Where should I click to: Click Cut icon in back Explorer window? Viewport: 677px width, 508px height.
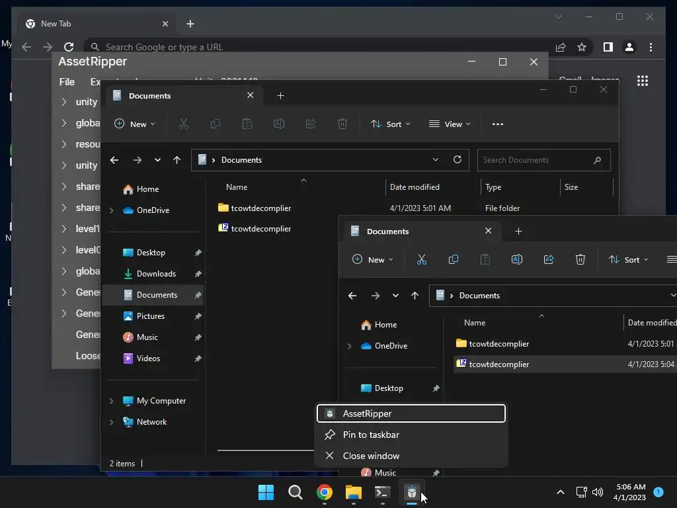(184, 124)
